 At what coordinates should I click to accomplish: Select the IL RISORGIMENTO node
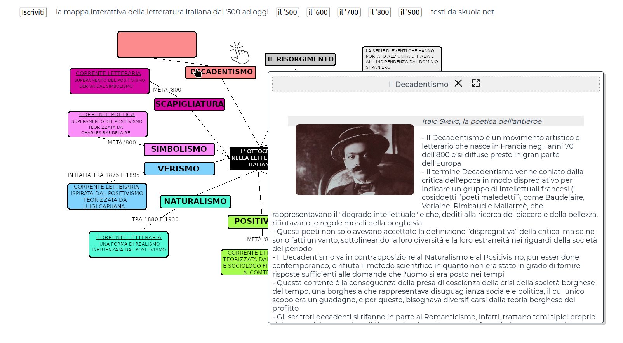click(x=300, y=59)
